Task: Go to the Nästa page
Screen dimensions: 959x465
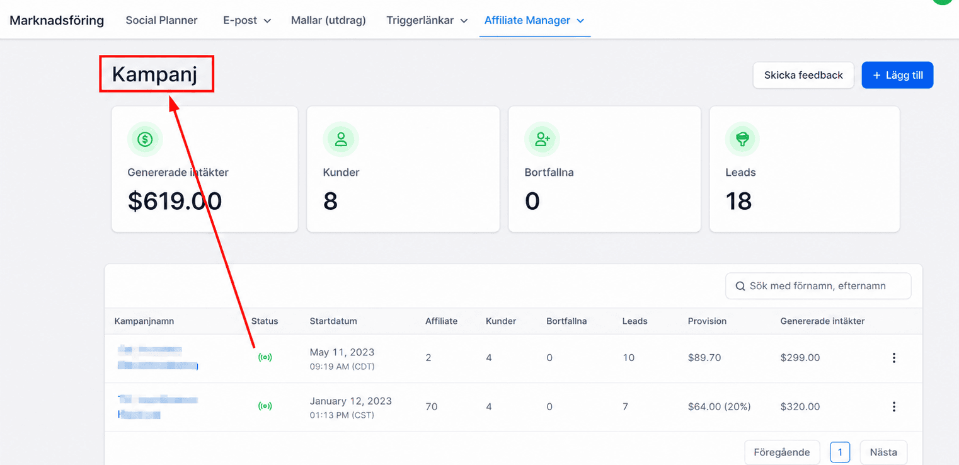Action: coord(883,452)
